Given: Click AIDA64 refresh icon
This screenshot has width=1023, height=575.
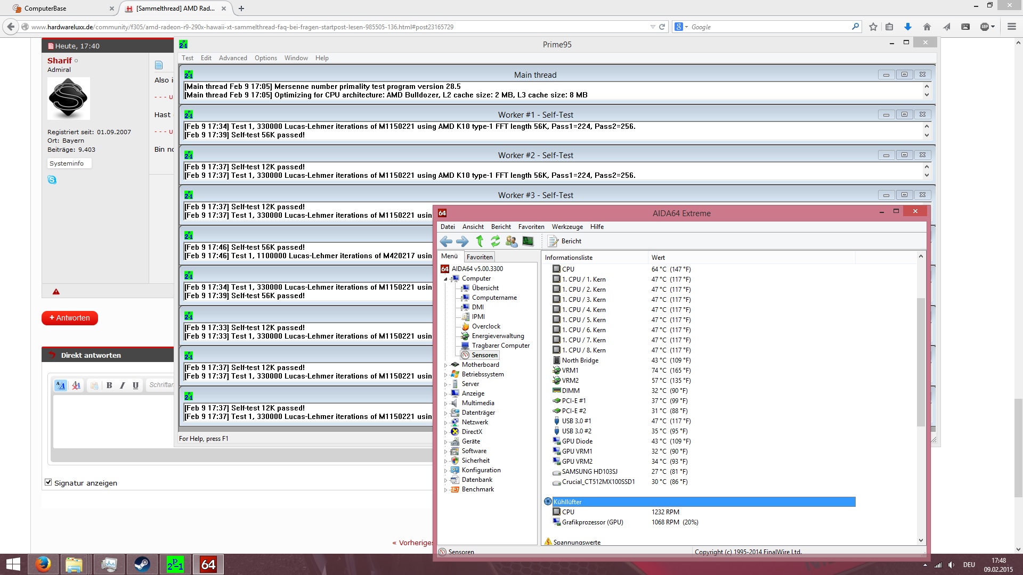Looking at the screenshot, I should coord(496,241).
